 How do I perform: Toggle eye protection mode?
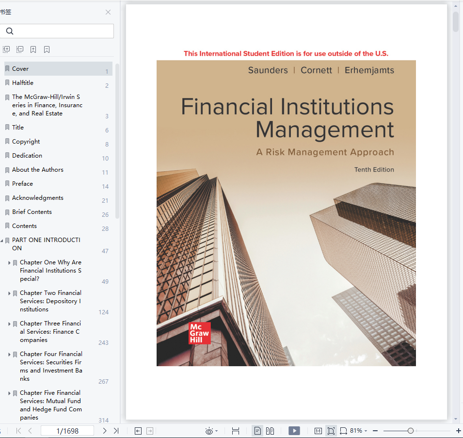click(x=209, y=431)
